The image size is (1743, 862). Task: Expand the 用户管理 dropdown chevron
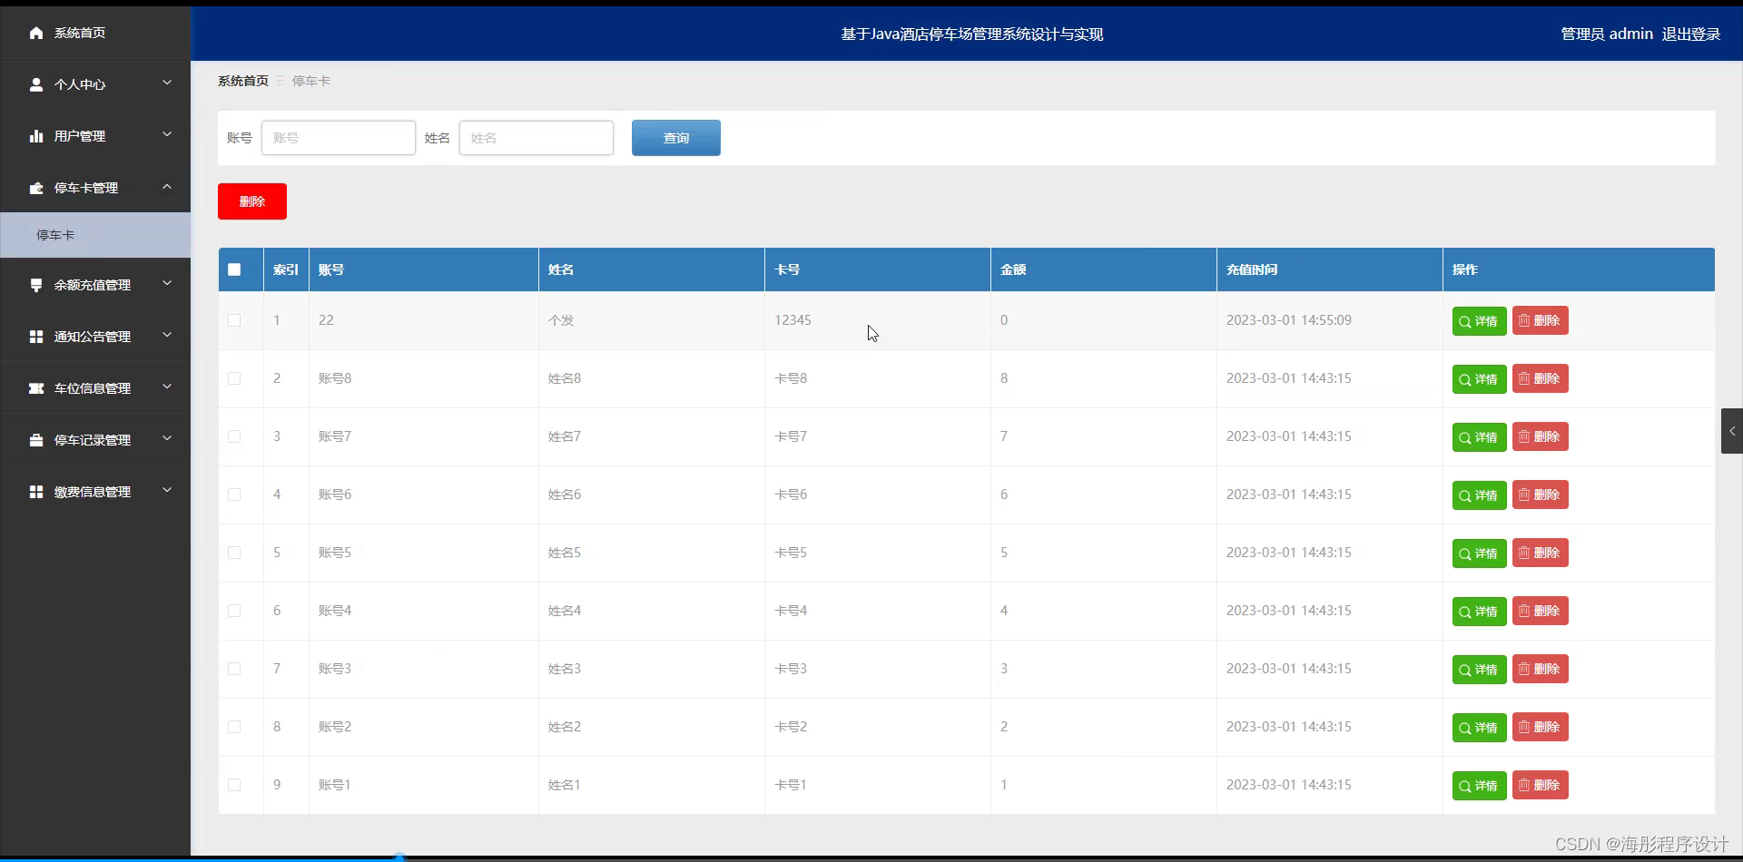click(167, 134)
